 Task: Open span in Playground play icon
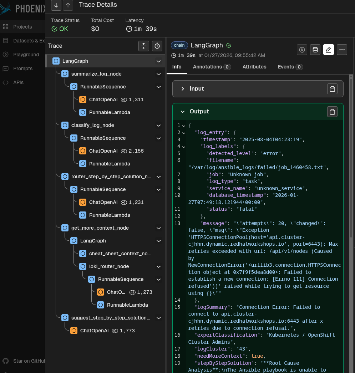point(302,50)
